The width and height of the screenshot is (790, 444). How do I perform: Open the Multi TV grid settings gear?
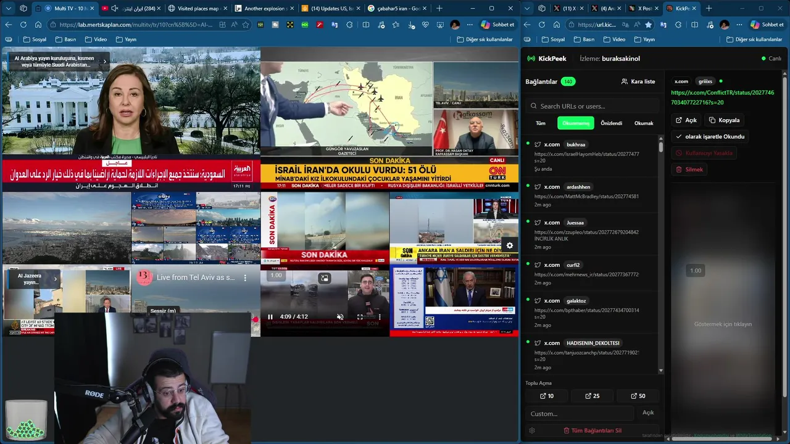pyautogui.click(x=509, y=245)
